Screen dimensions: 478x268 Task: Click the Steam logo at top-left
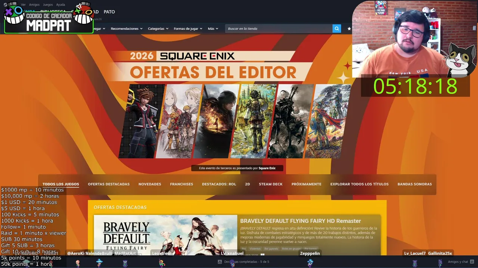pyautogui.click(x=5, y=5)
